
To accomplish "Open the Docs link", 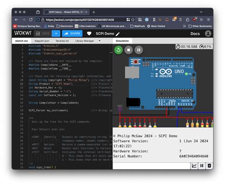I will tap(195, 34).
